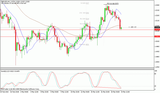This screenshot has height=93, width=160.
Task: Click the '25 Feb 2010' date label
Action: point(4,92)
